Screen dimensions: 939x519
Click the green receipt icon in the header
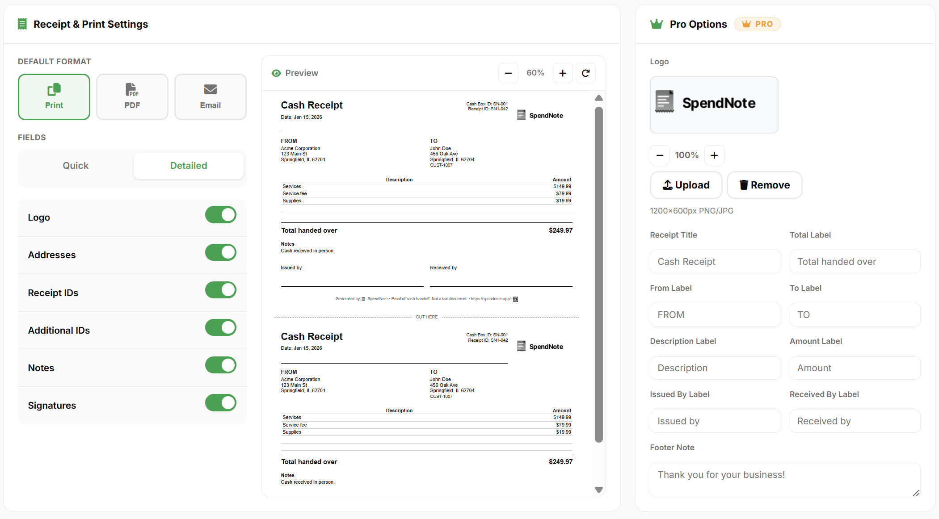[x=21, y=24]
